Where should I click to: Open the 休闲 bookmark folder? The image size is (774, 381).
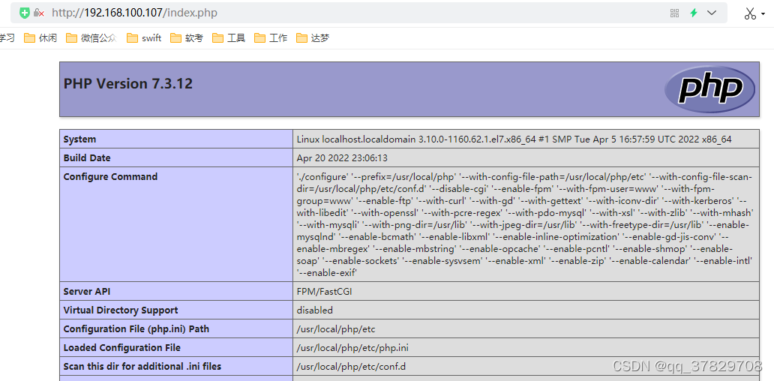coord(40,38)
